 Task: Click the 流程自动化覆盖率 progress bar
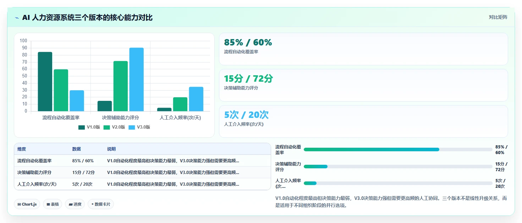click(398, 149)
